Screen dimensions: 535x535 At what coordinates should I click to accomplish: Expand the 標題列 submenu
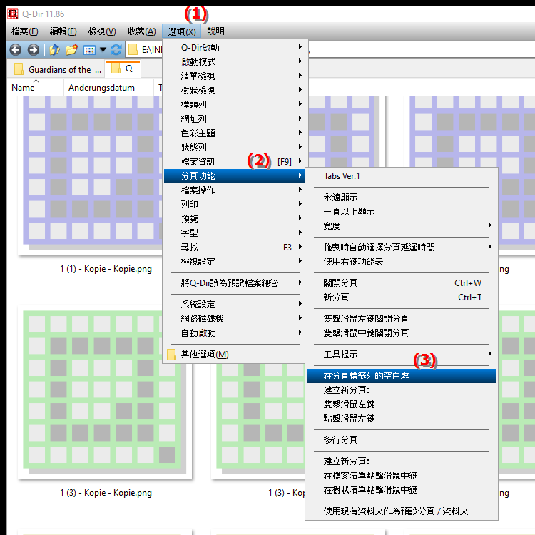click(x=235, y=104)
